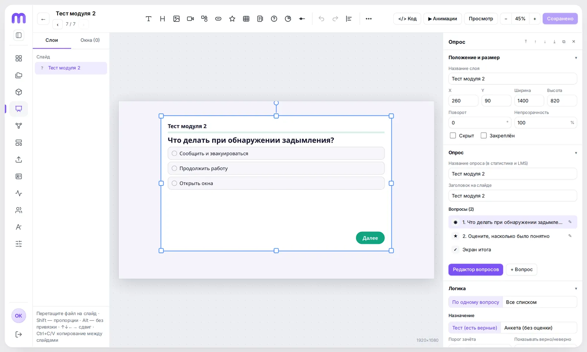Insert a pie chart element
Viewport: 587px width, 352px height.
(x=288, y=19)
